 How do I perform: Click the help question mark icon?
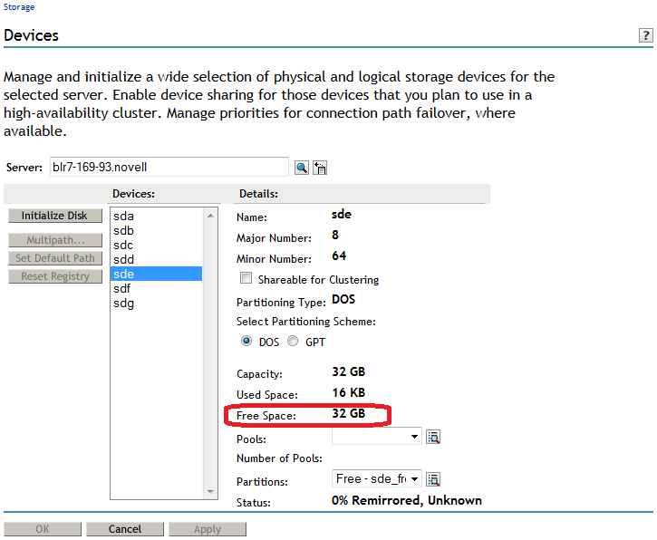[646, 35]
